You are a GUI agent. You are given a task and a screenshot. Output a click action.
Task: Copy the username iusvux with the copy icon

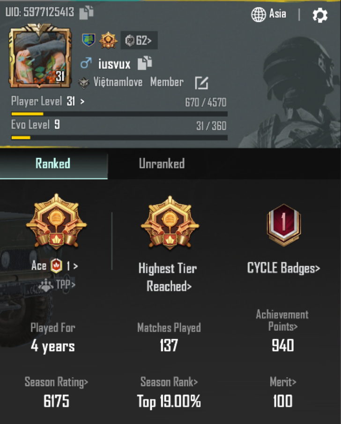pos(145,63)
